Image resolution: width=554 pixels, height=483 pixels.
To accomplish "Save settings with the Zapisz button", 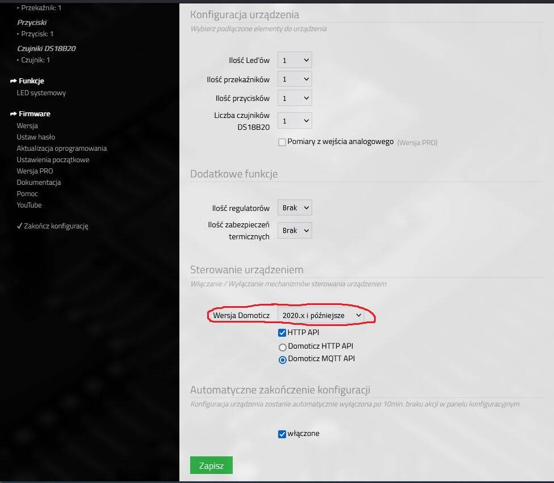I will click(211, 465).
